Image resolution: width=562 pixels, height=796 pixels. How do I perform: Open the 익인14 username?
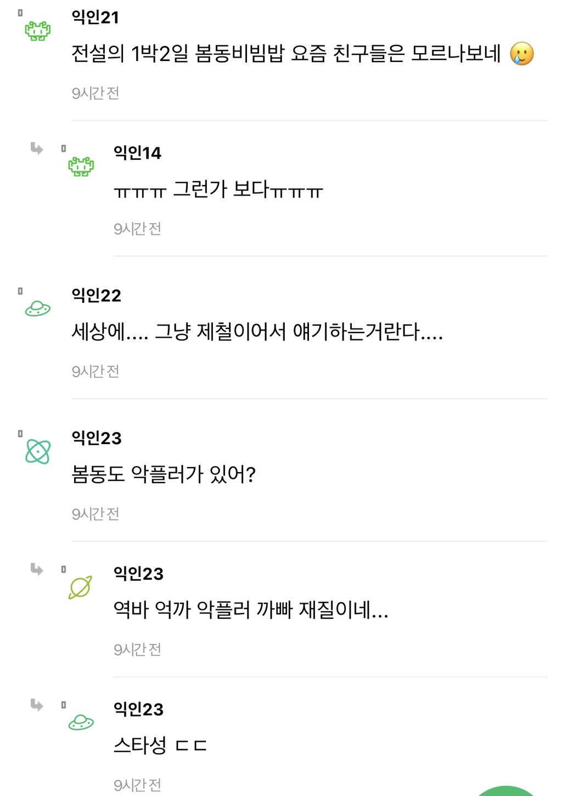137,153
